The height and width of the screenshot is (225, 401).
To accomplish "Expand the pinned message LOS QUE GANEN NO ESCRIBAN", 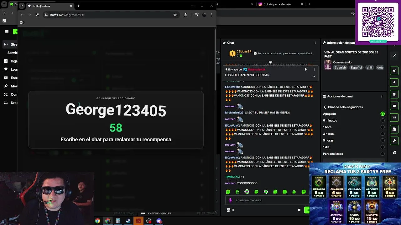I will [314, 76].
